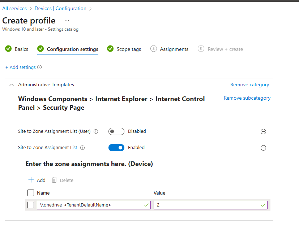
Task: Switch to the Scope tags step
Action: point(124,49)
